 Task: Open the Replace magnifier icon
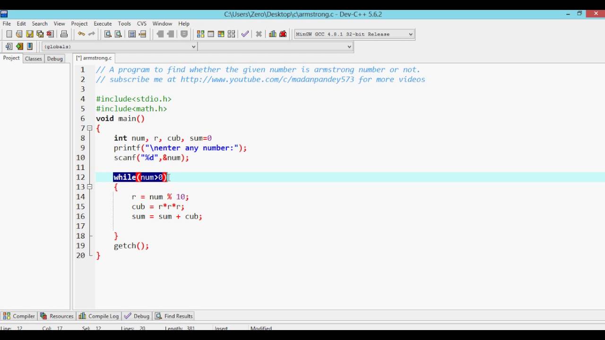[x=118, y=34]
